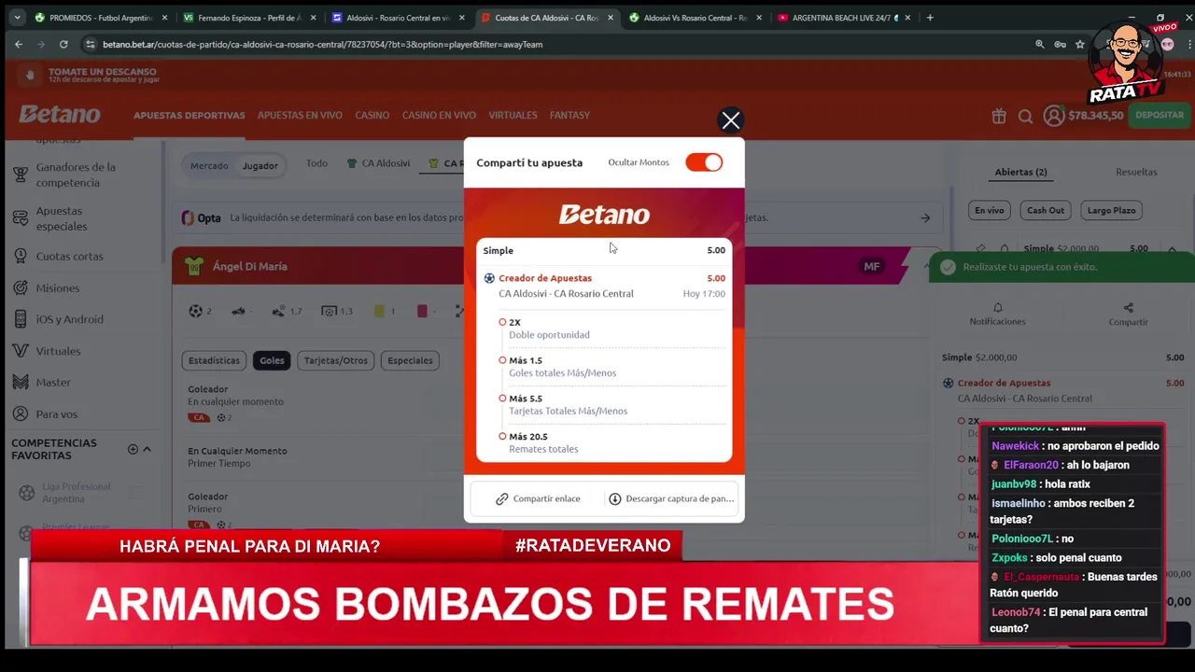The image size is (1195, 672).
Task: Open the Casino menu item
Action: (372, 116)
